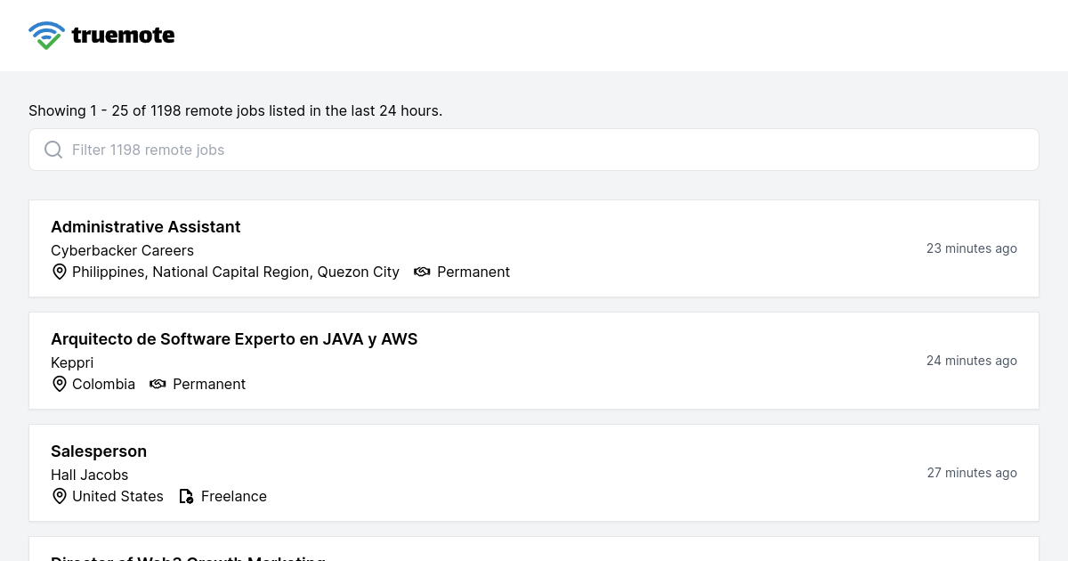Click the Freelance document icon
Viewport: 1068px width, 561px height.
click(186, 496)
